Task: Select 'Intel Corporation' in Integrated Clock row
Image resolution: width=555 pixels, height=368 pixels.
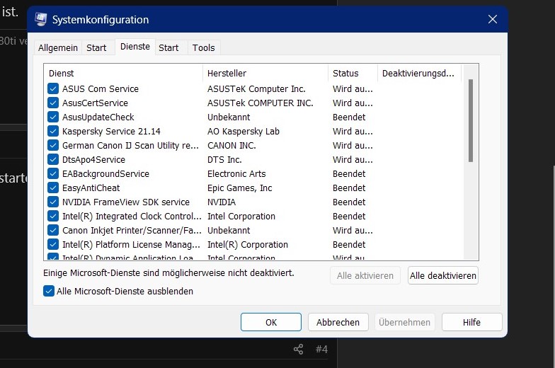Action: pos(241,217)
